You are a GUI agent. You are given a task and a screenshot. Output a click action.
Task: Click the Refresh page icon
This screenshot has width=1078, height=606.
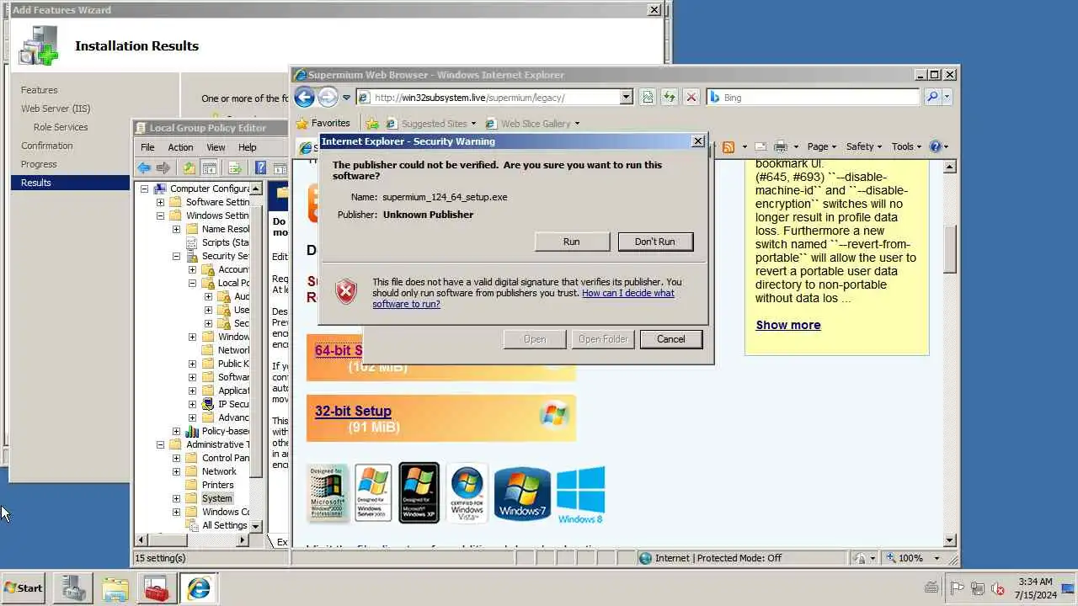[x=669, y=98]
